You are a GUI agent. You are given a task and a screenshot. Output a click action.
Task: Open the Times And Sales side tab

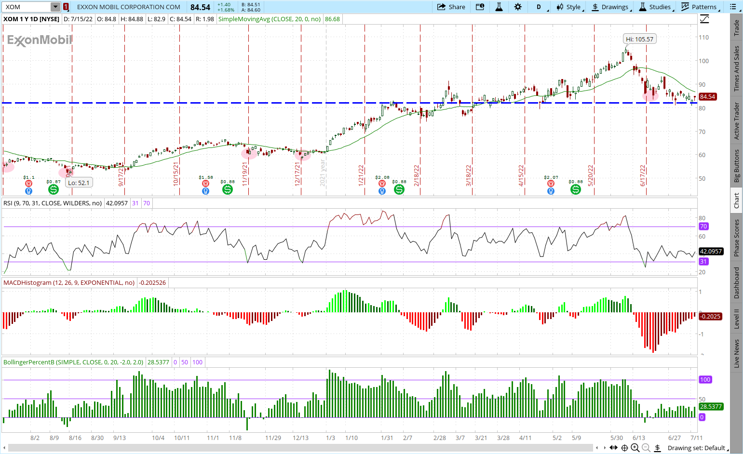pos(736,68)
